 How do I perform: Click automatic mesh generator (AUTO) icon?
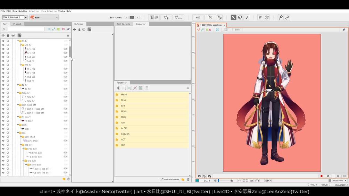click(x=178, y=17)
